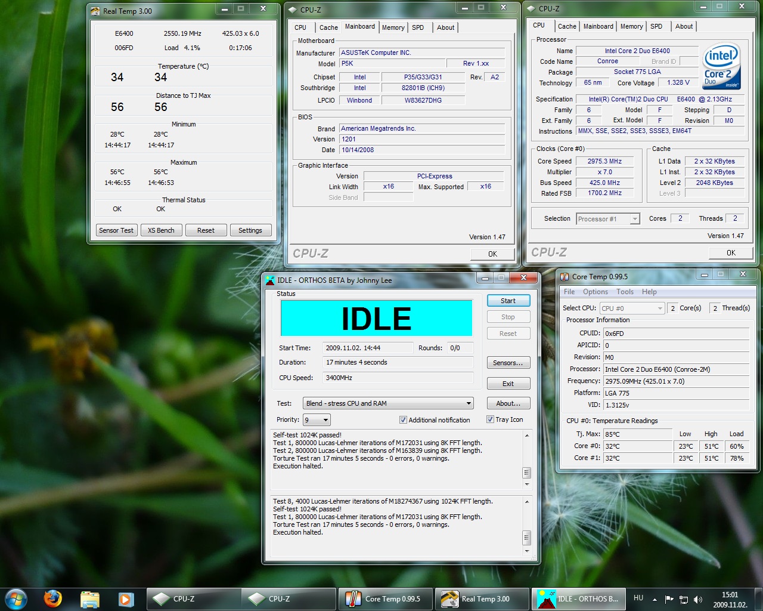
Task: Launch Firefox from the taskbar
Action: coord(53,598)
